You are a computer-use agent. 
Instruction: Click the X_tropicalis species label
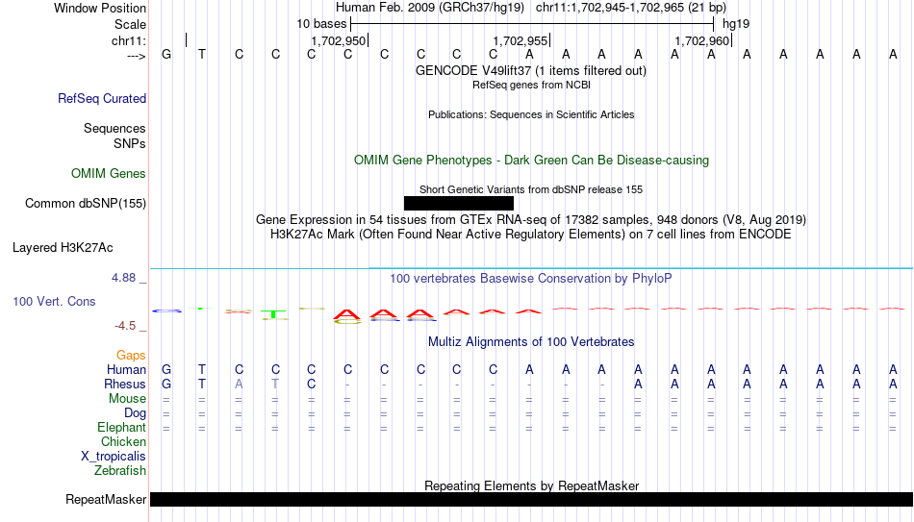point(114,457)
